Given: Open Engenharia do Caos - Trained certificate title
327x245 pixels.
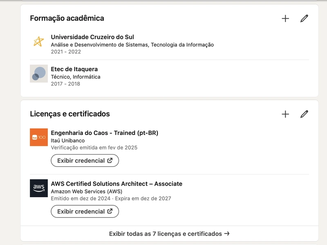Looking at the screenshot, I should (x=104, y=133).
